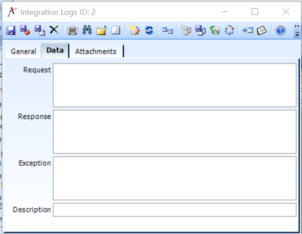Image resolution: width=302 pixels, height=234 pixels.
Task: Click the Description input field
Action: coord(175,210)
